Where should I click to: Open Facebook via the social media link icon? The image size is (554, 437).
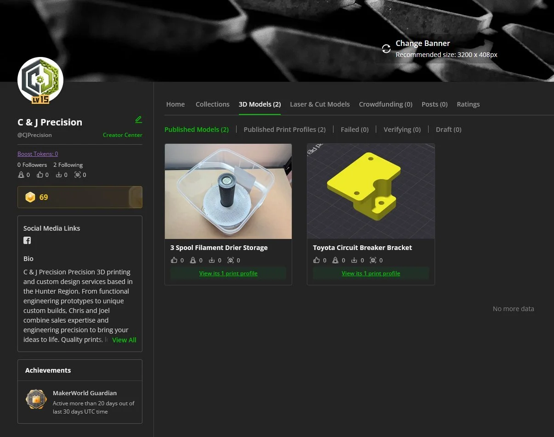(x=27, y=240)
